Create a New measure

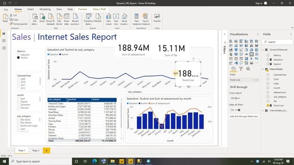click(136, 19)
